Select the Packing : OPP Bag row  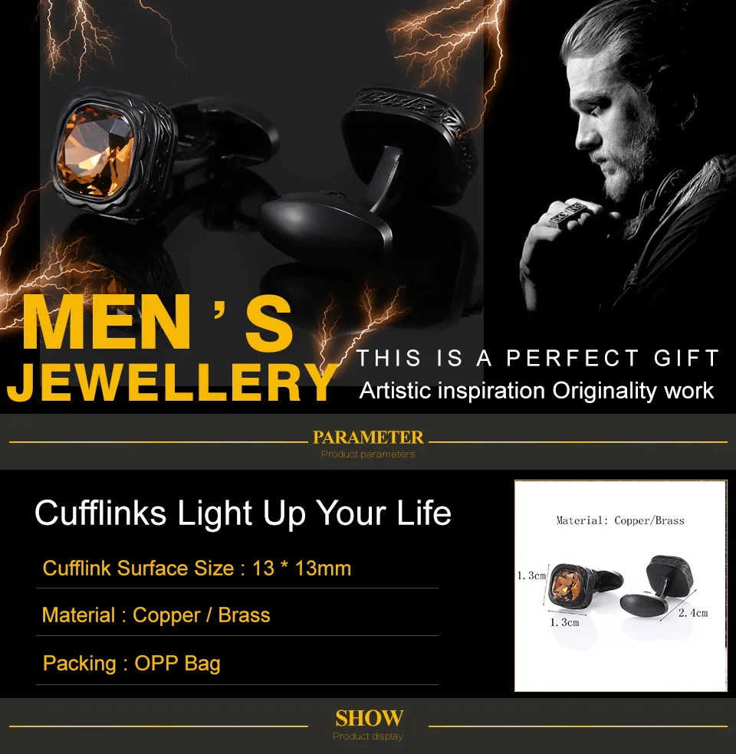237,663
